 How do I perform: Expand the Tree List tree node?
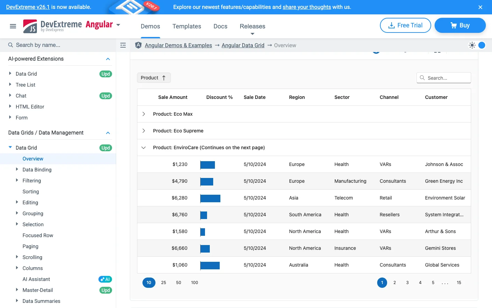[10, 85]
